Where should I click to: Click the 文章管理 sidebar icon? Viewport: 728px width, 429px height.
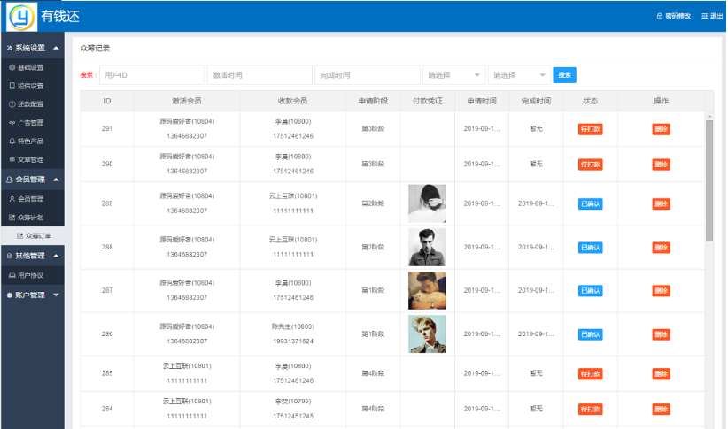[12, 159]
